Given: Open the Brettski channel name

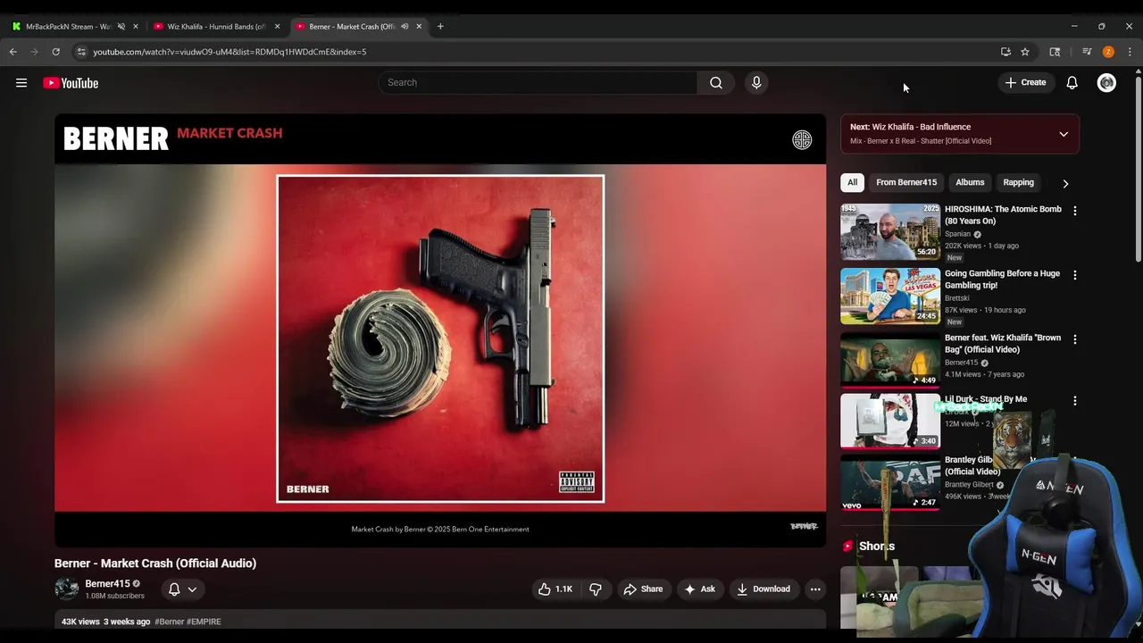Looking at the screenshot, I should click(x=956, y=298).
